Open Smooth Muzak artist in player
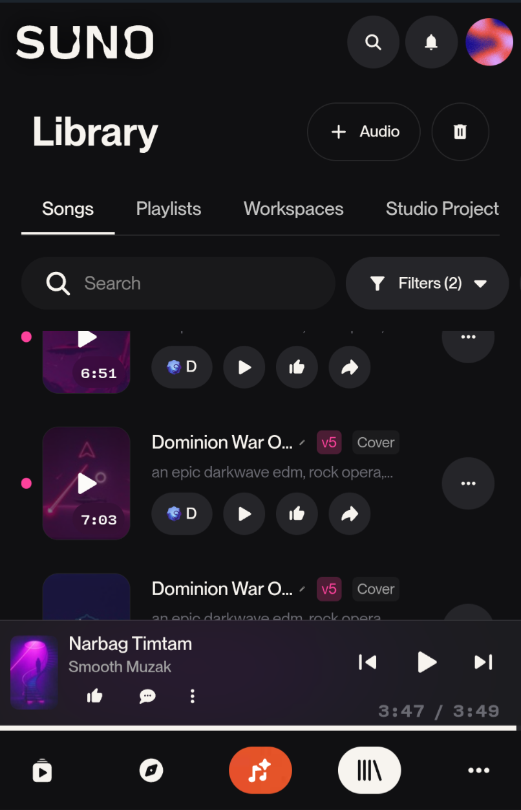The image size is (521, 810). (x=120, y=666)
